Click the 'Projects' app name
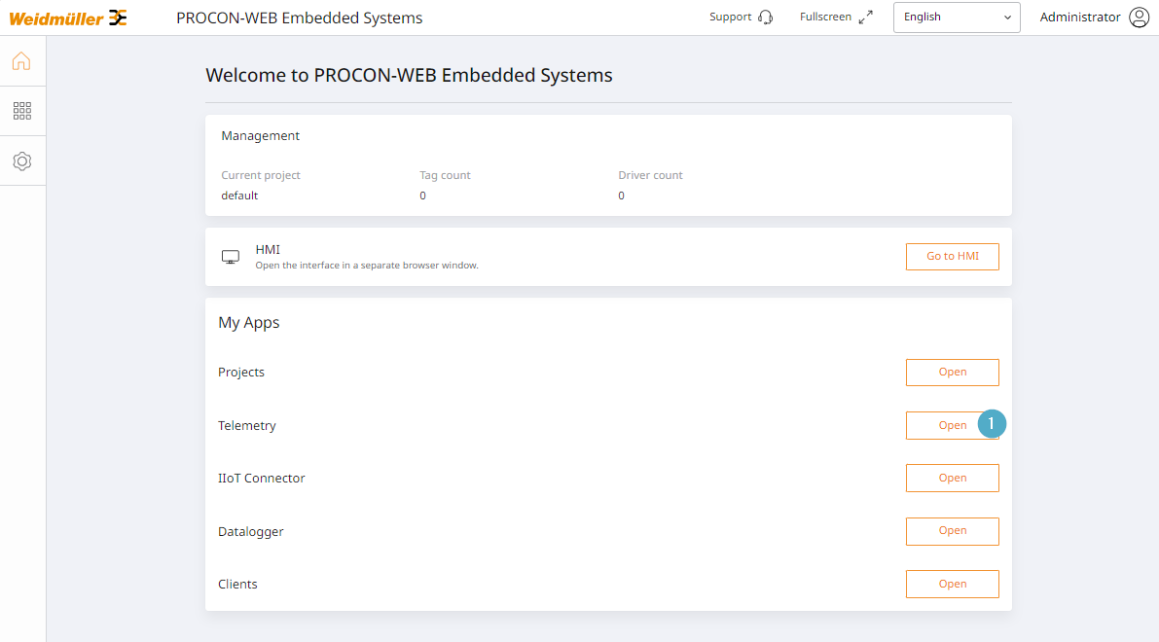 click(x=241, y=373)
